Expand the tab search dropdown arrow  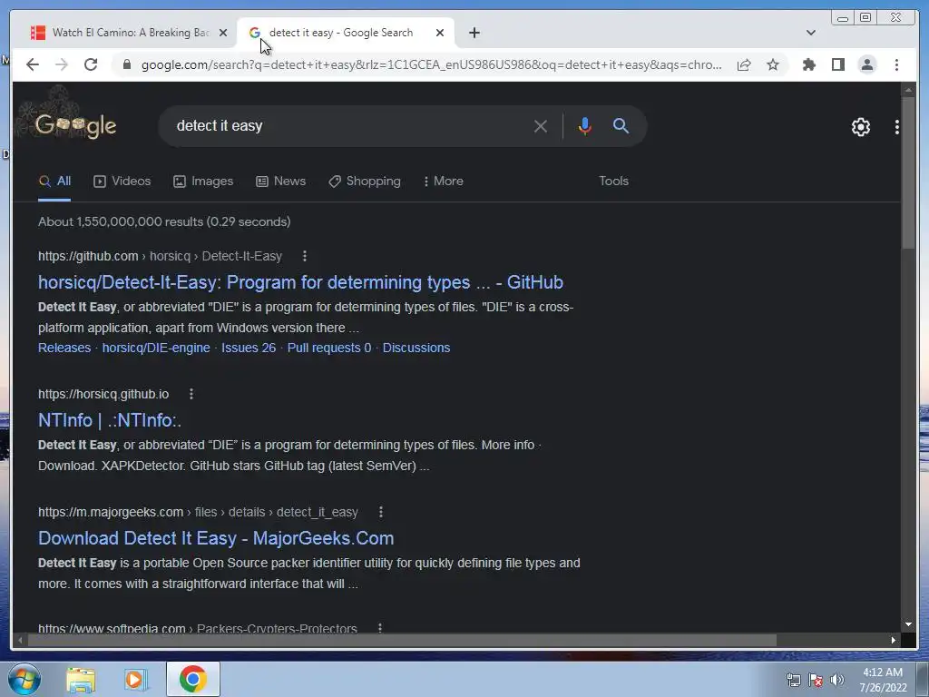tap(810, 33)
